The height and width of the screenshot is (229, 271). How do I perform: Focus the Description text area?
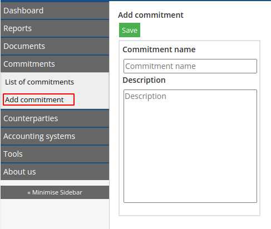(x=190, y=146)
